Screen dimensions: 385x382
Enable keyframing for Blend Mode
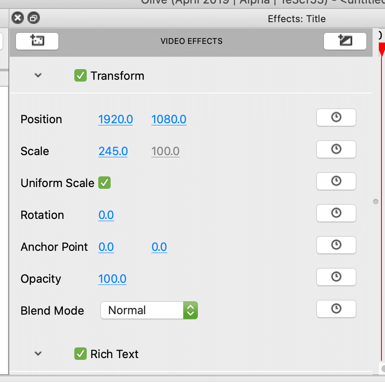pyautogui.click(x=336, y=309)
